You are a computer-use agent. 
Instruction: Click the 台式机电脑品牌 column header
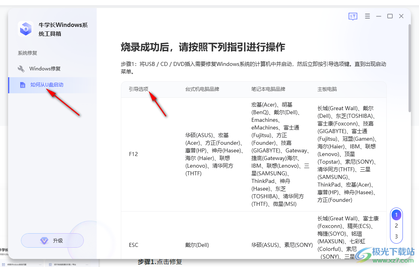(202, 89)
